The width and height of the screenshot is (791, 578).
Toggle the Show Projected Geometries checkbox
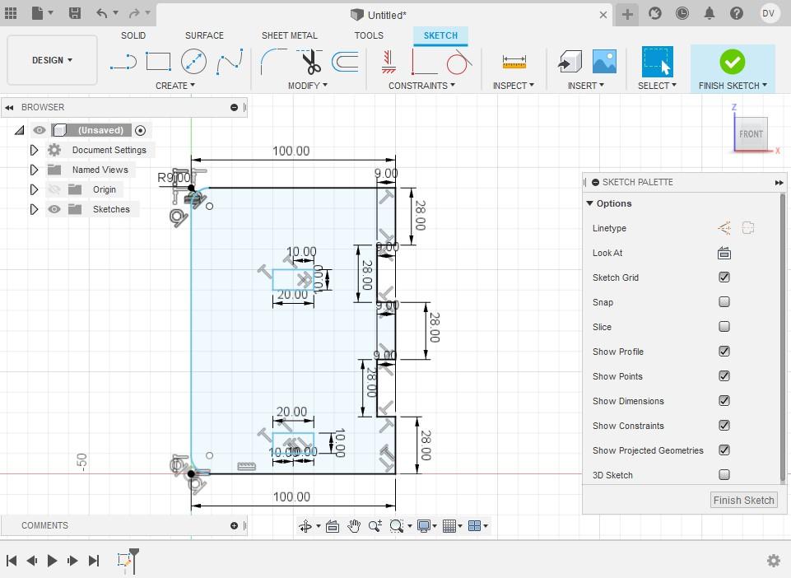click(724, 450)
